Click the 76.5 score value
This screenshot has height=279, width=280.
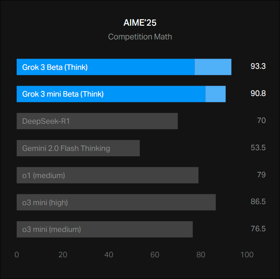[258, 229]
